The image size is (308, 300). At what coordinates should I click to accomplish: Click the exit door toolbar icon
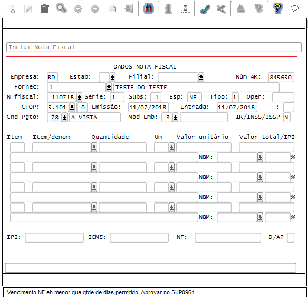[x=129, y=9]
